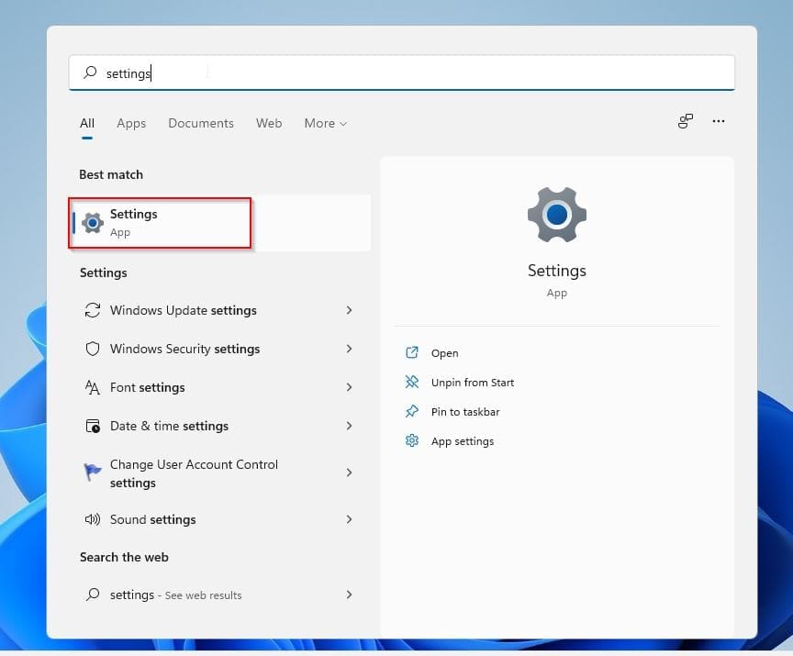Screen dimensions: 793x656
Task: Click the Windows Update sync icon
Action: (93, 310)
